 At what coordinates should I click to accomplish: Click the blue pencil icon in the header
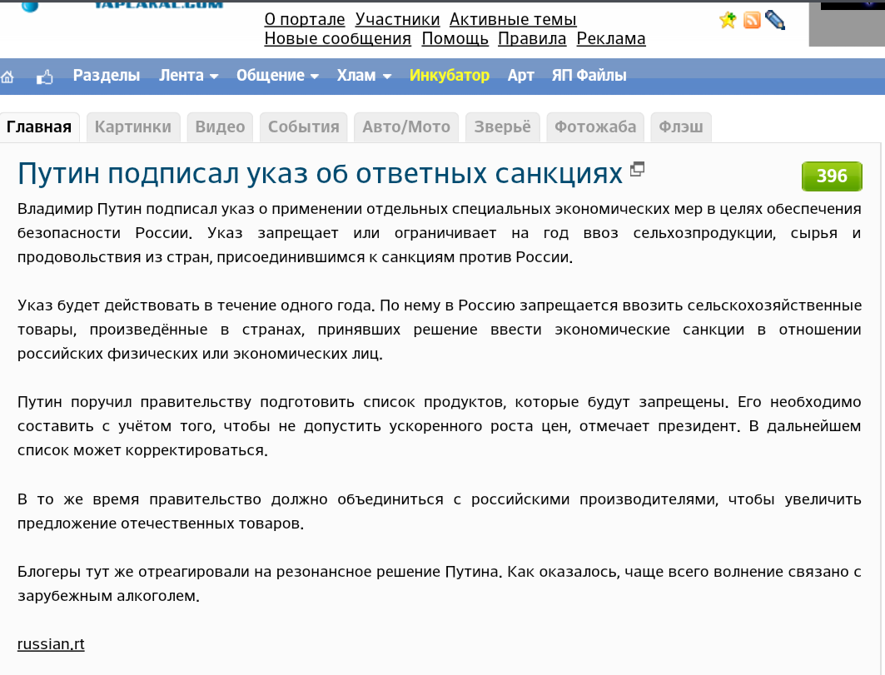pos(775,20)
